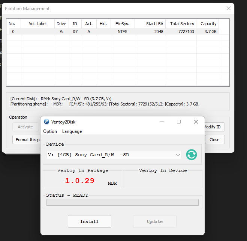
Task: Click the Capacity column header
Action: tap(208, 24)
